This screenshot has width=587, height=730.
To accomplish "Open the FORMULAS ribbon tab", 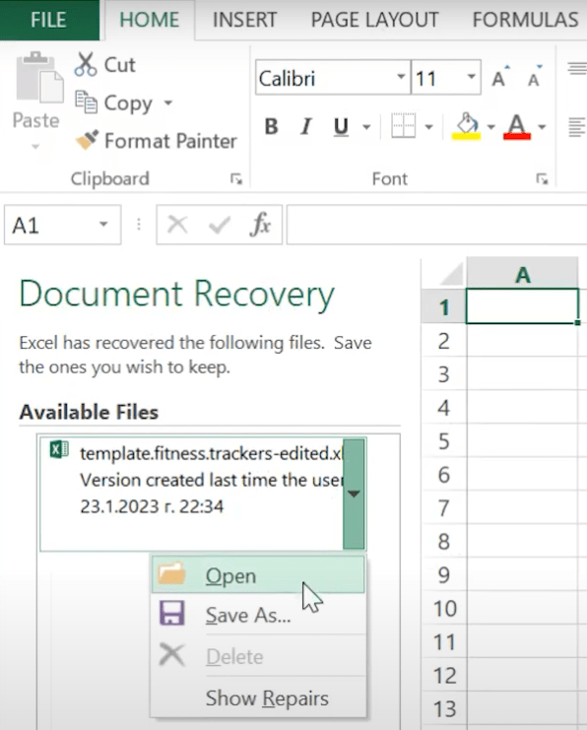I will [x=525, y=20].
